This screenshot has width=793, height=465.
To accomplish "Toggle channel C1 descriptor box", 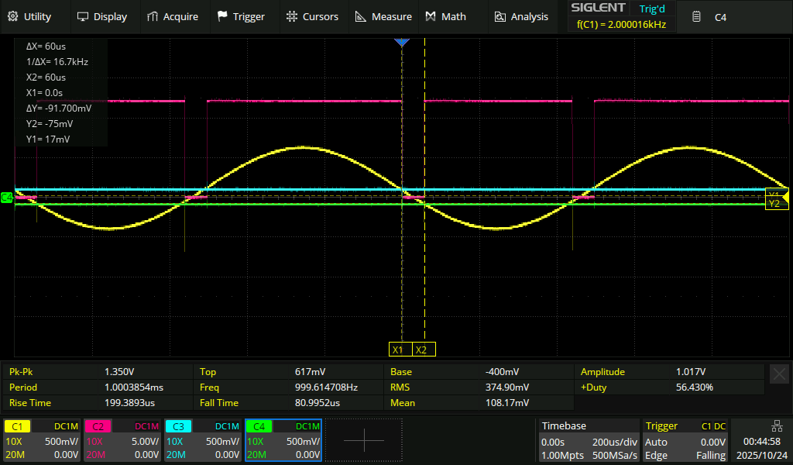I will click(x=42, y=440).
